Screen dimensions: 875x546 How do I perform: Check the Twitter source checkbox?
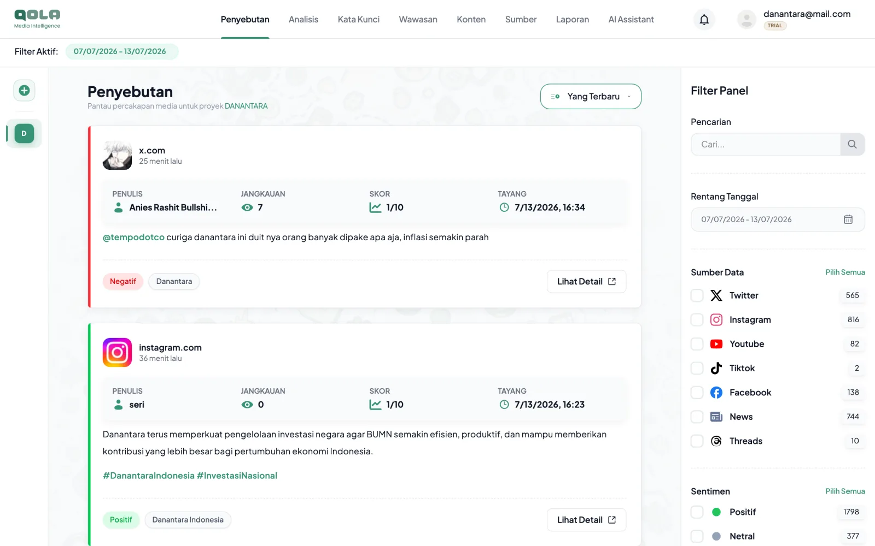click(x=697, y=295)
